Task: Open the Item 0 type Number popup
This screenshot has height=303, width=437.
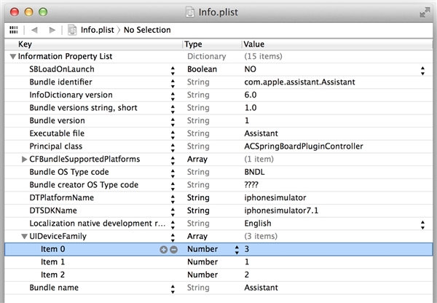Action: [236, 249]
